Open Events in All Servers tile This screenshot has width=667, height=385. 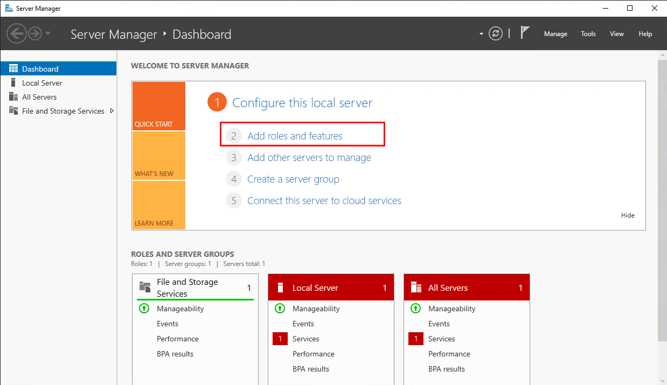coord(439,324)
